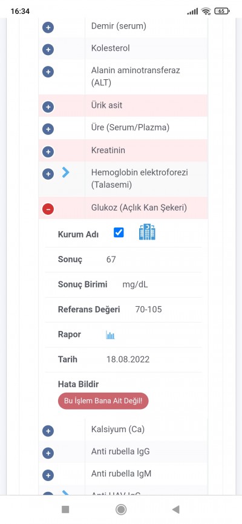
Task: Expand the Kalsiyum (Ca) row
Action: pyautogui.click(x=48, y=431)
